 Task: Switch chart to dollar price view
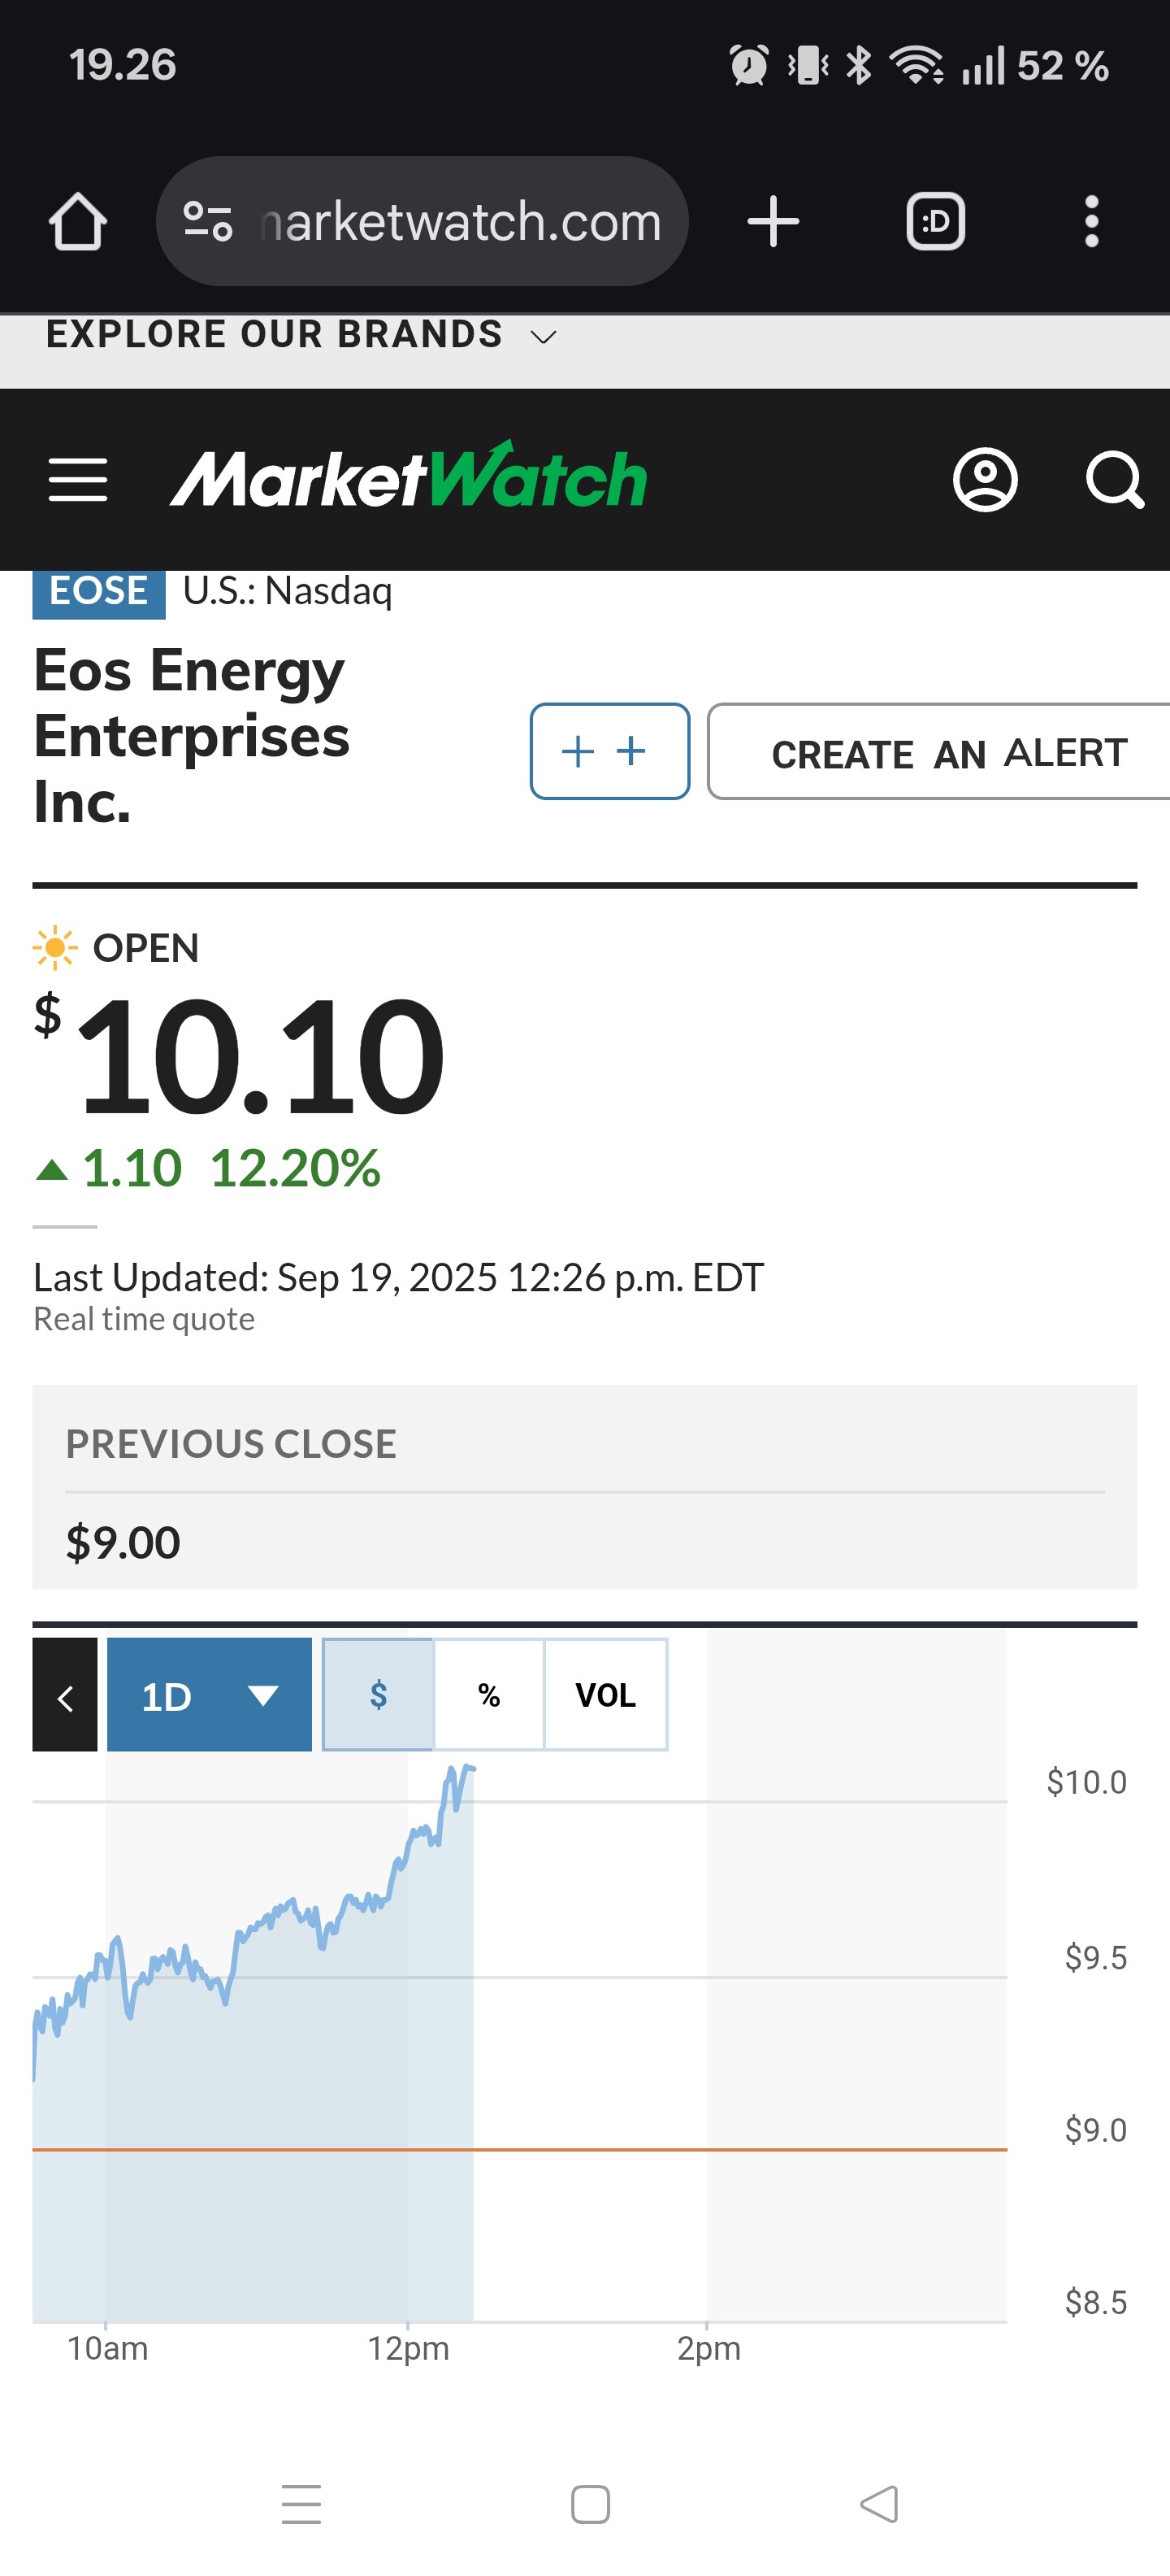(379, 1695)
